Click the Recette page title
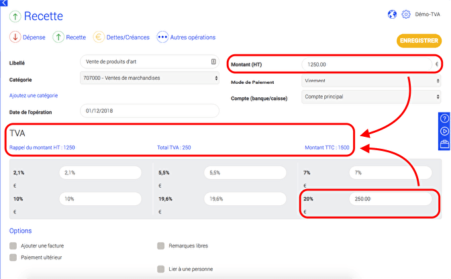Viewport: 451px width, 279px height. pos(44,16)
